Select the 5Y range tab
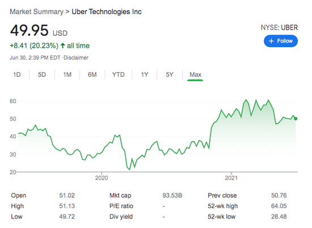 point(170,75)
